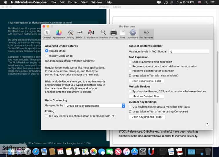Image resolution: width=219 pixels, height=157 pixels.
Task: Open the Advanced preferences pane
Action: pyautogui.click(x=133, y=34)
